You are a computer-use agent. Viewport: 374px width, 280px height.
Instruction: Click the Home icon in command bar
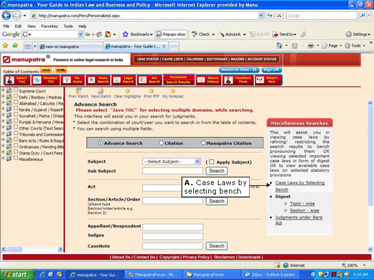[279, 45]
